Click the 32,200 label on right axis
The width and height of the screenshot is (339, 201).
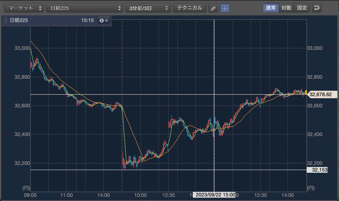point(314,163)
